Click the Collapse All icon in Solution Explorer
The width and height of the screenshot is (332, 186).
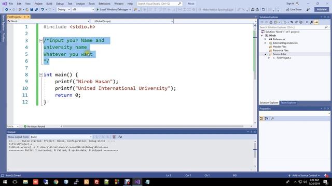[x=296, y=22]
